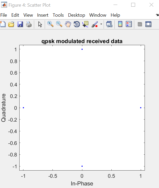Save the figure with the floppy icon

(x=20, y=24)
